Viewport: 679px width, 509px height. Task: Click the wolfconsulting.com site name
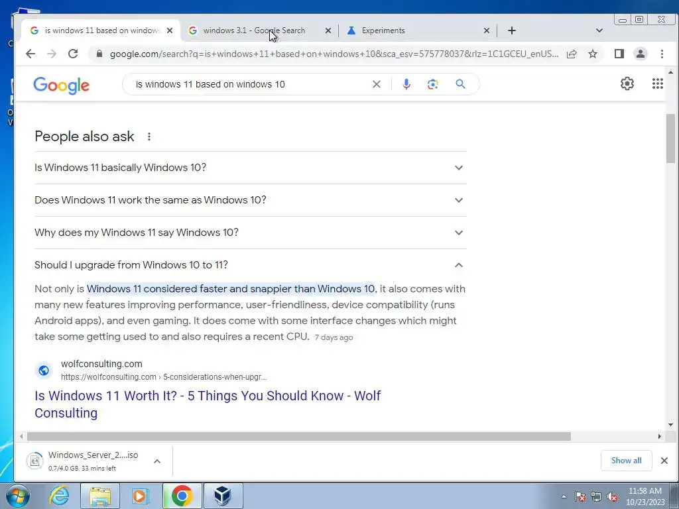101,364
